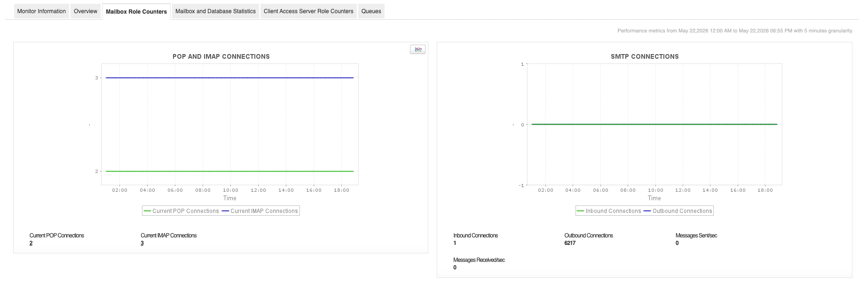Toggle Outbound Connections legend entry
The width and height of the screenshot is (859, 283).
678,211
